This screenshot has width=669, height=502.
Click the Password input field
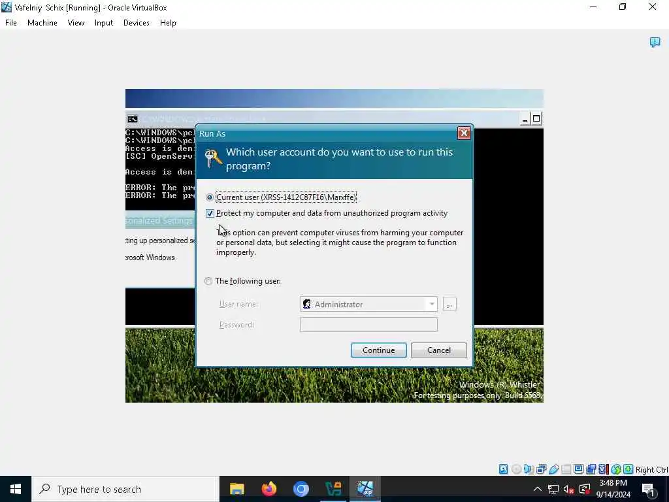click(368, 324)
